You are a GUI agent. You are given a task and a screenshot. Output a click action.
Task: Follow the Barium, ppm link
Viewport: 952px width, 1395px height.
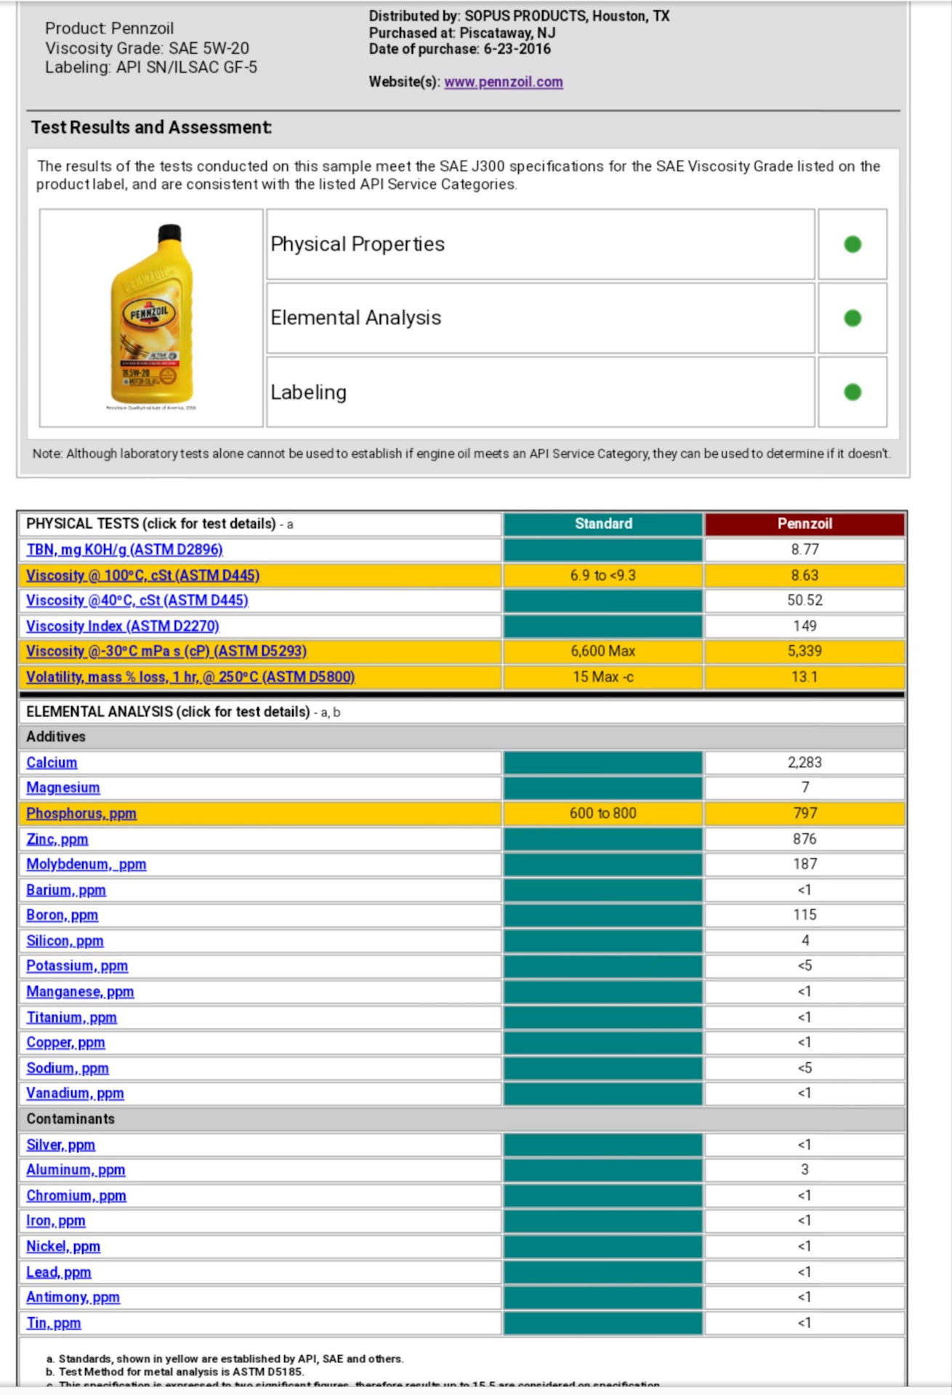pos(66,890)
